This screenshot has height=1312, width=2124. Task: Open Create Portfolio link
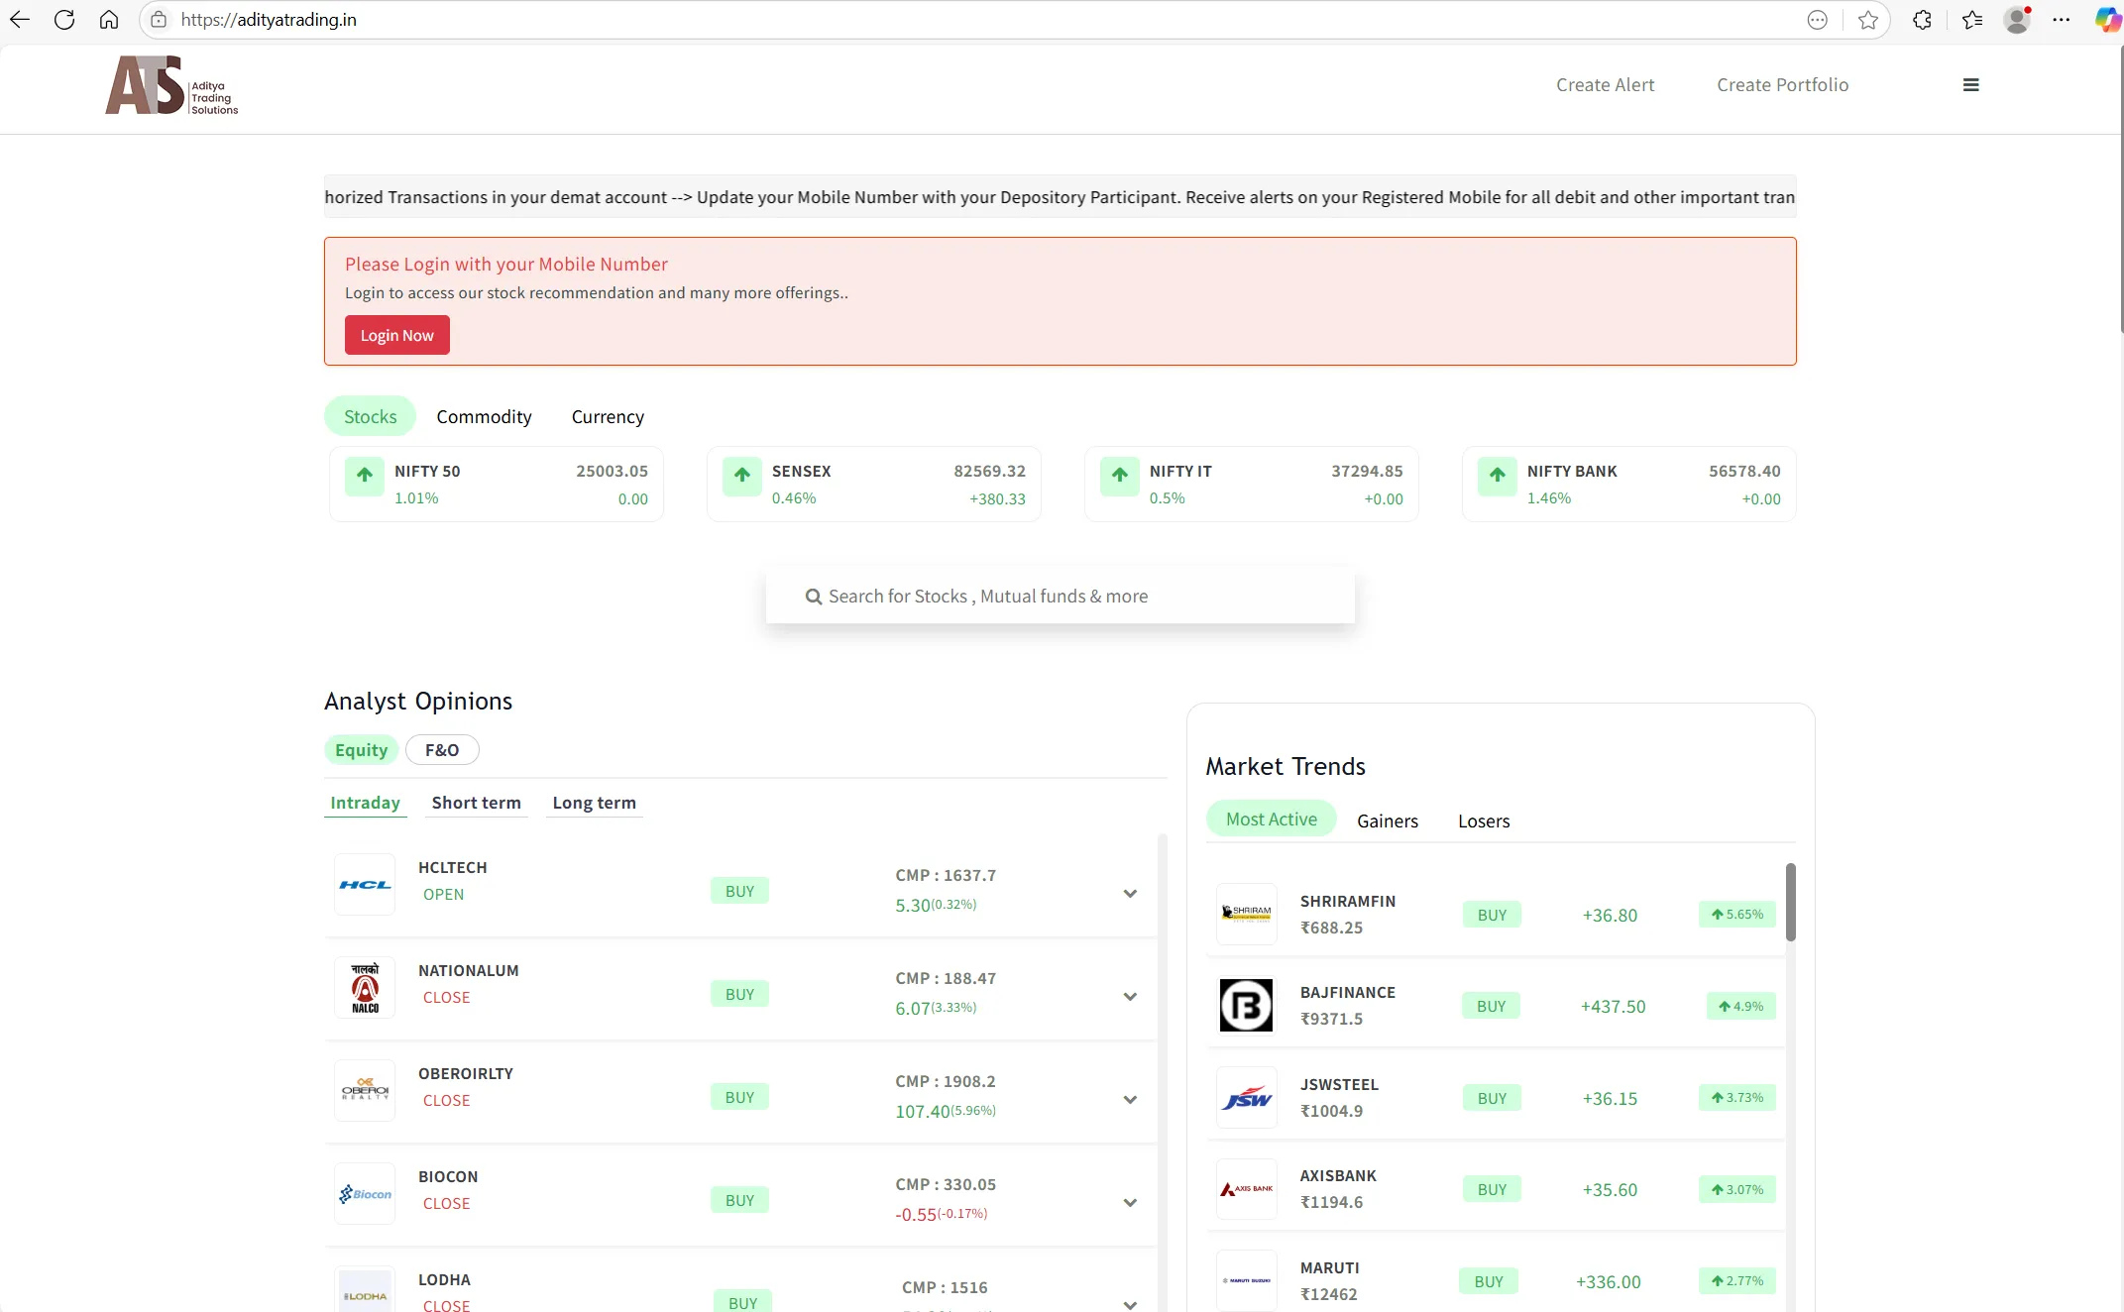1782,85
